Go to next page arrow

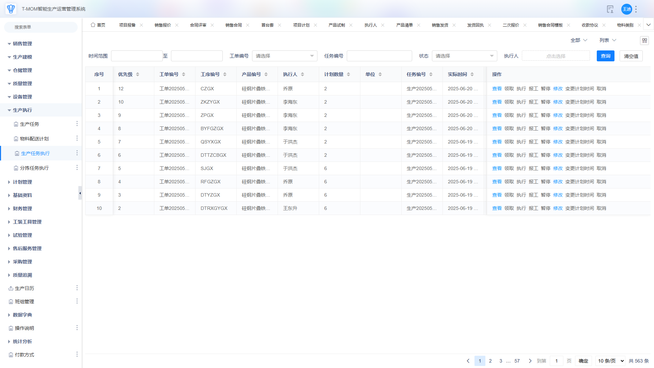(x=530, y=361)
